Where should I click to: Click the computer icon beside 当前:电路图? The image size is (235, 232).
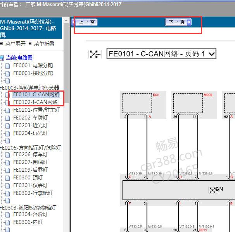2,58
